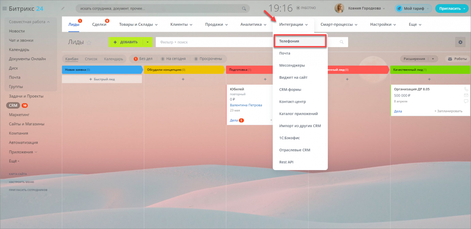The image size is (471, 229).
Task: Click the pencil edit icon near logo
Action: pyautogui.click(x=63, y=8)
